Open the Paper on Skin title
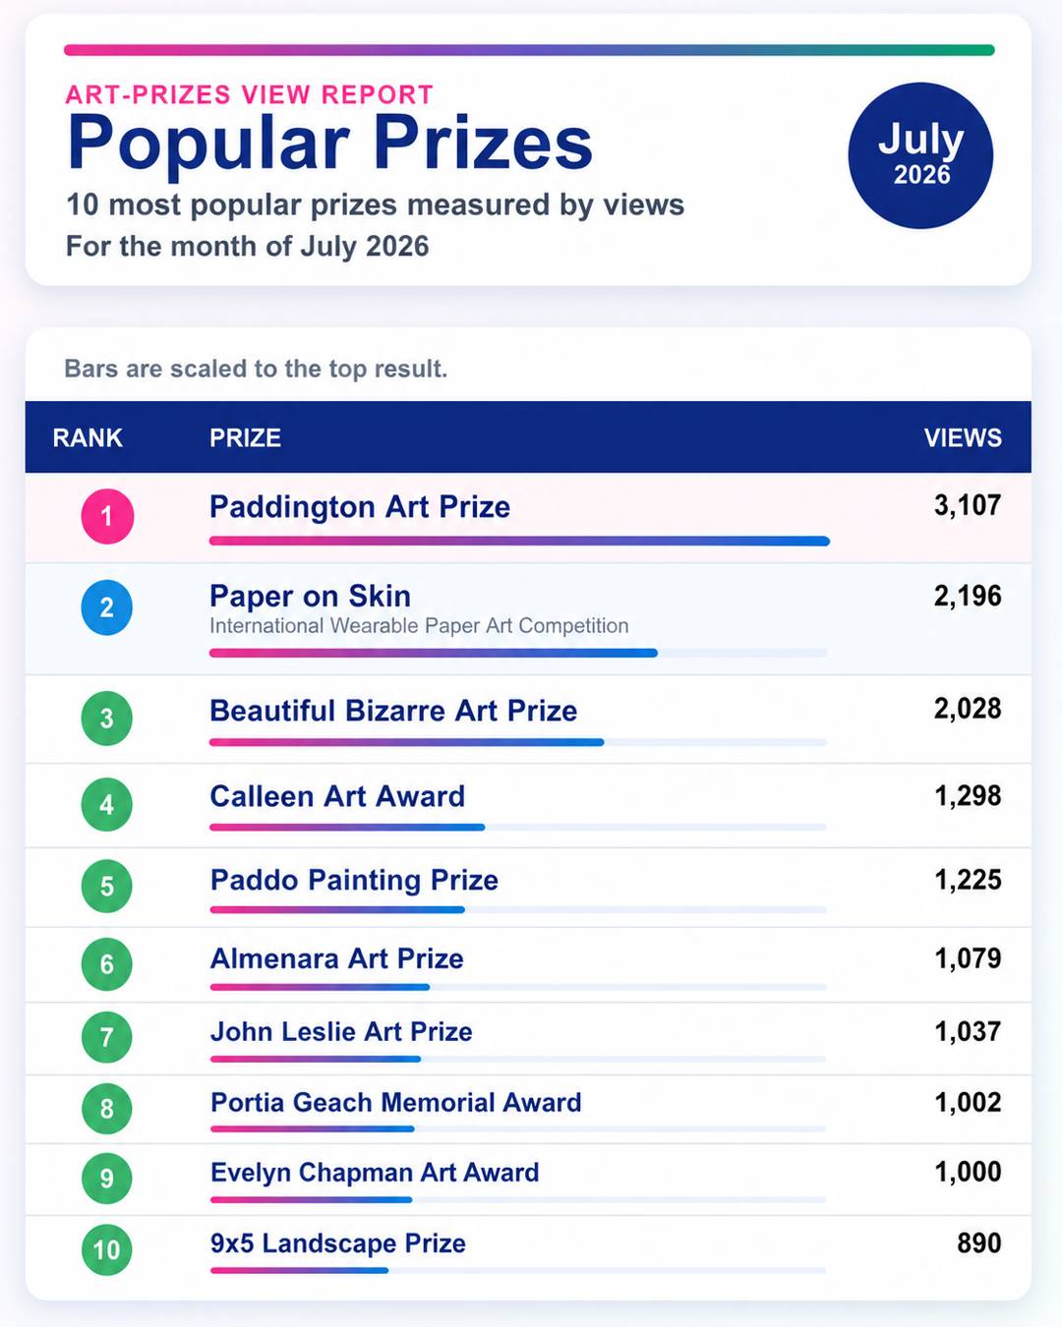 pyautogui.click(x=311, y=596)
